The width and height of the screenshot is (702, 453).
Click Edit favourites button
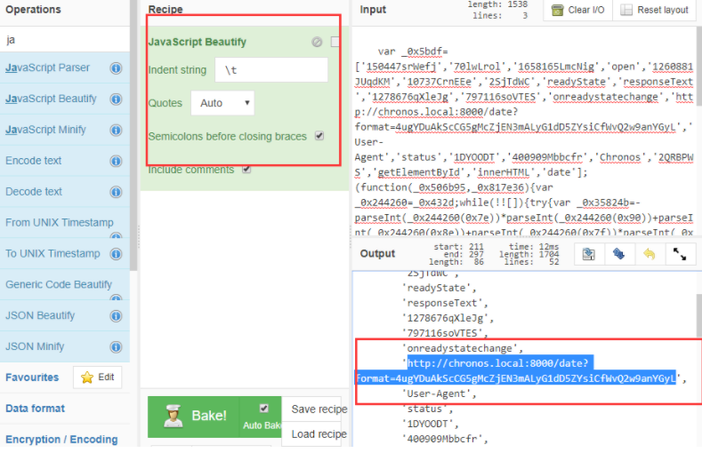(x=98, y=377)
